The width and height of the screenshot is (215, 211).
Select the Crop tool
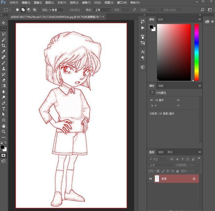[x=3, y=46]
